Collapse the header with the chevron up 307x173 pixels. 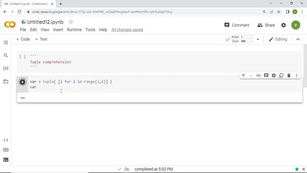pyautogui.click(x=298, y=39)
